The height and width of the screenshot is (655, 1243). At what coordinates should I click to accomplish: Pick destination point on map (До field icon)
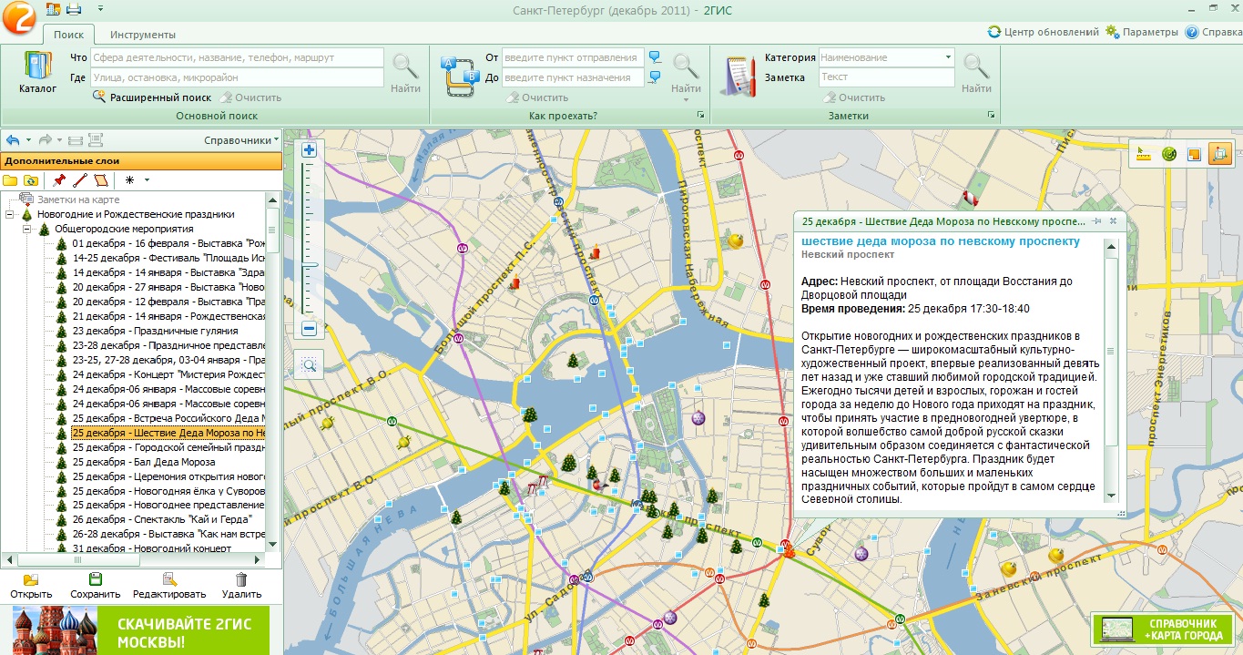(x=655, y=77)
